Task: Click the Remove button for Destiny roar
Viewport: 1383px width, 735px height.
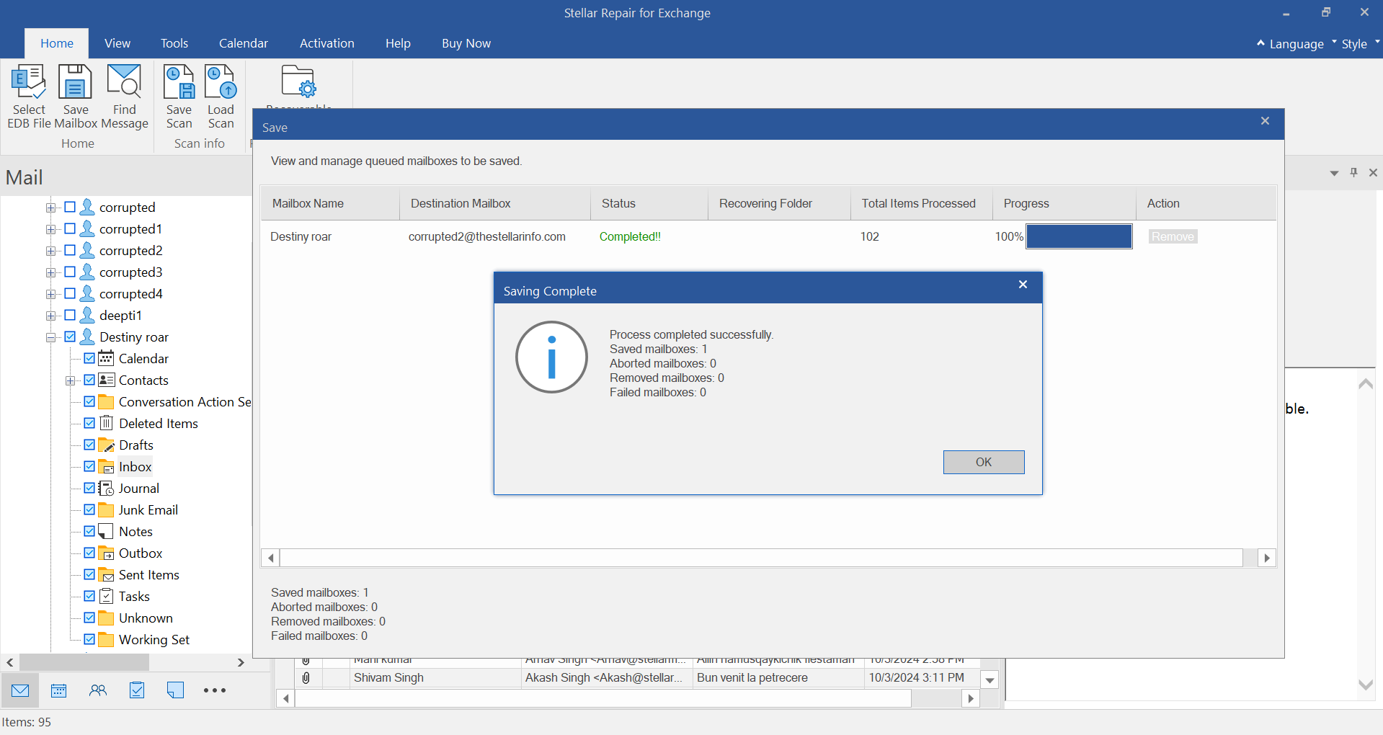Action: pos(1172,236)
